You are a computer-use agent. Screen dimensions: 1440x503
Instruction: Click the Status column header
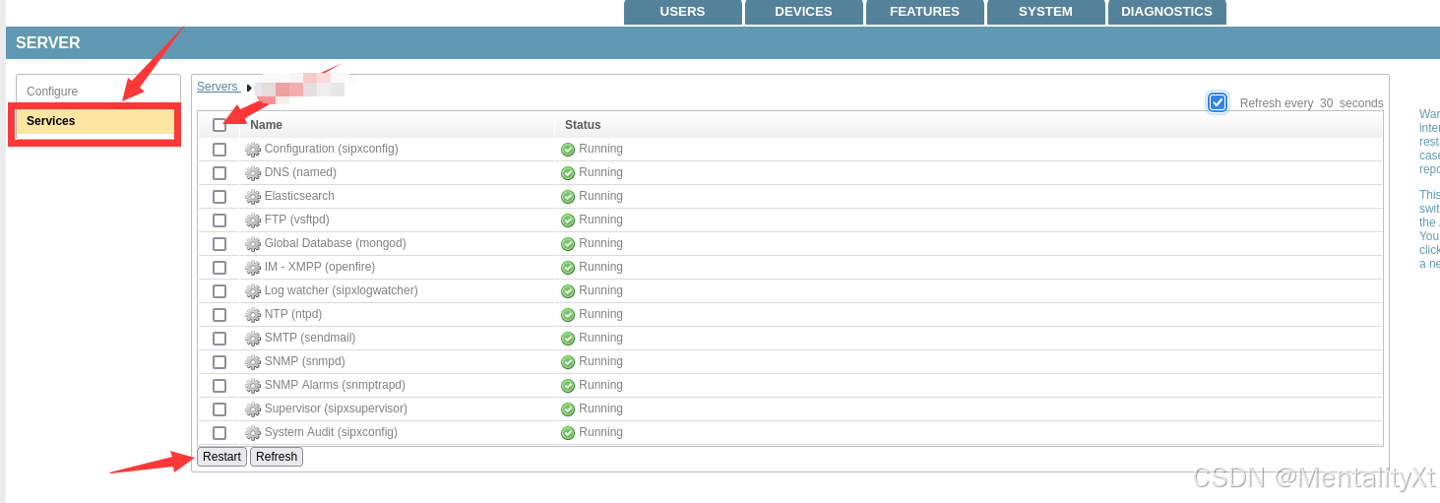[x=583, y=125]
